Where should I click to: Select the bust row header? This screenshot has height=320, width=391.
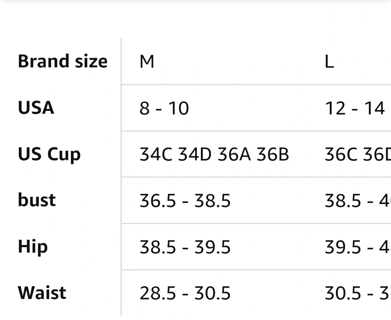click(x=37, y=200)
